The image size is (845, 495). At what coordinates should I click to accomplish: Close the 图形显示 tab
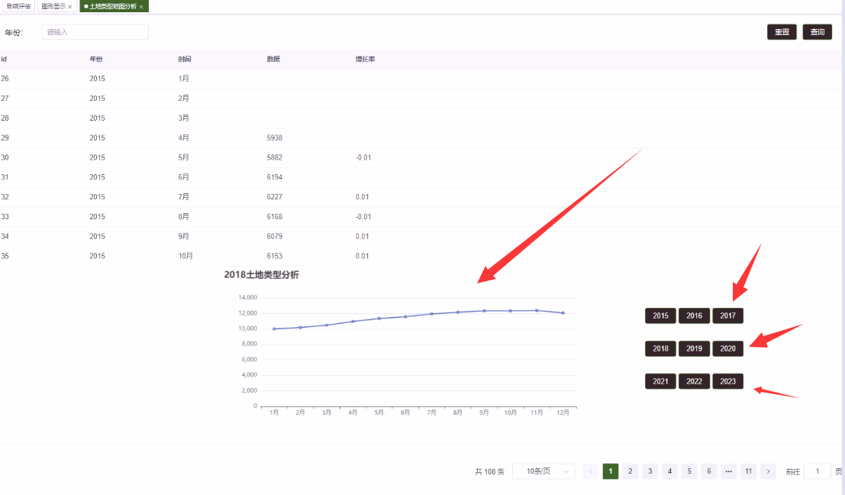(70, 6)
